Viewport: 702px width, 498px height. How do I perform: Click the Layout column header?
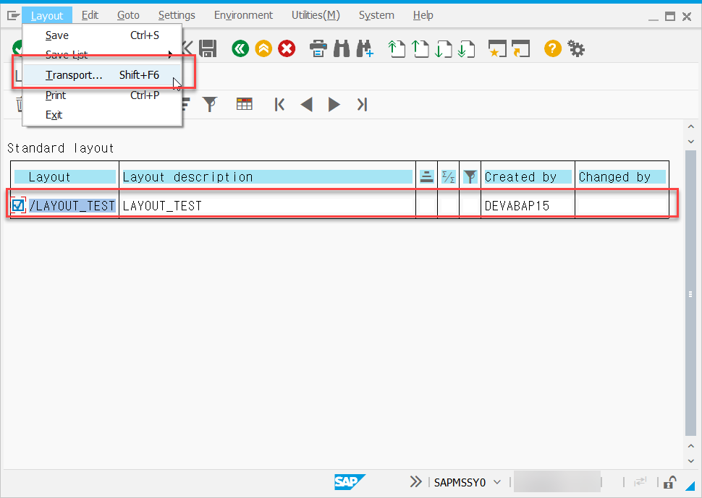(65, 177)
